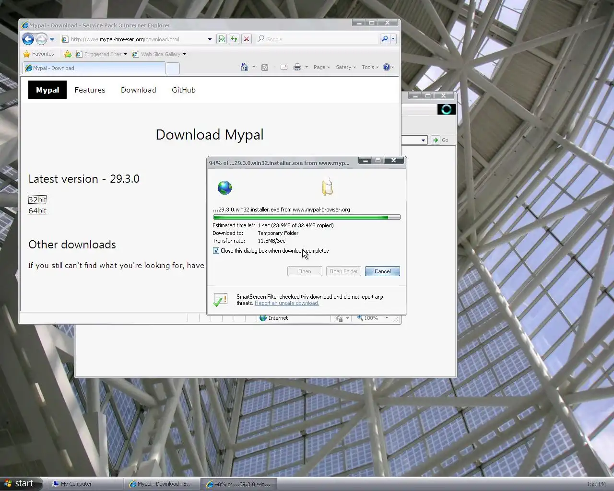The height and width of the screenshot is (491, 614).
Task: Open search provider dropdown arrow
Action: tap(393, 39)
